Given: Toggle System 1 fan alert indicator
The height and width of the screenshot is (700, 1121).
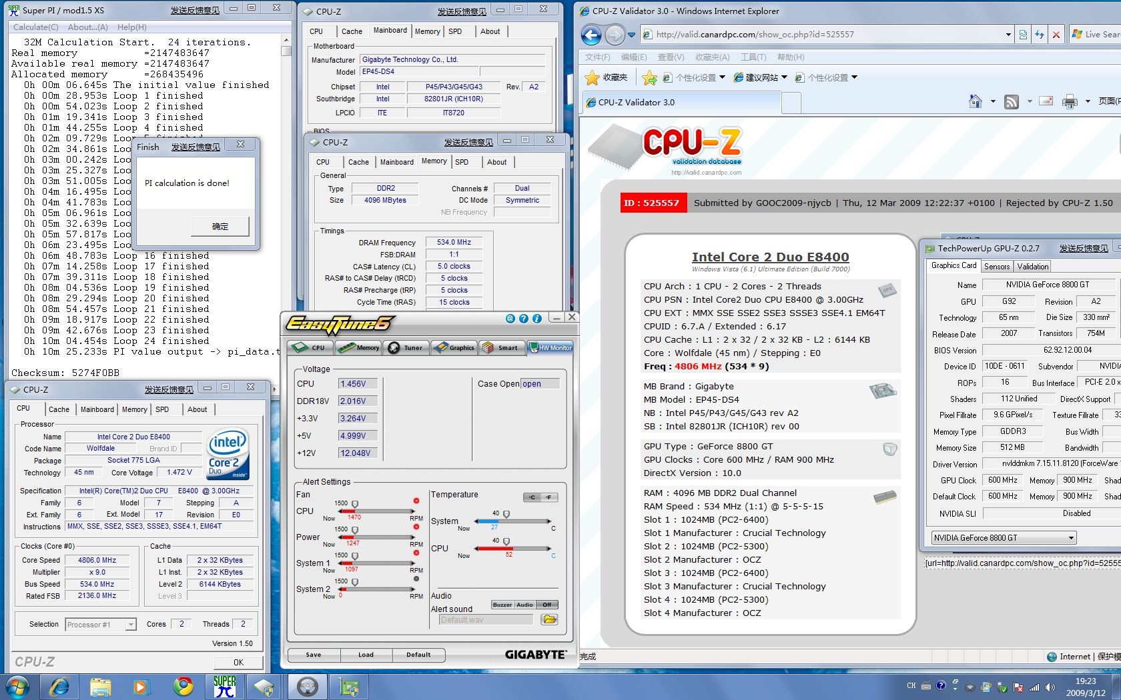Looking at the screenshot, I should pos(416,553).
